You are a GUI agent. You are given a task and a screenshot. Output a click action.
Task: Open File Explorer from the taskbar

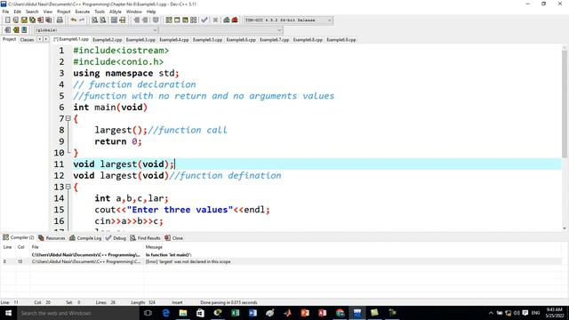183,313
